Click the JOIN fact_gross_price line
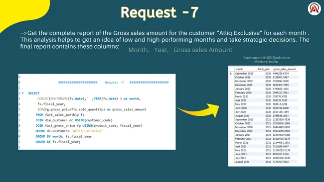 (89, 125)
